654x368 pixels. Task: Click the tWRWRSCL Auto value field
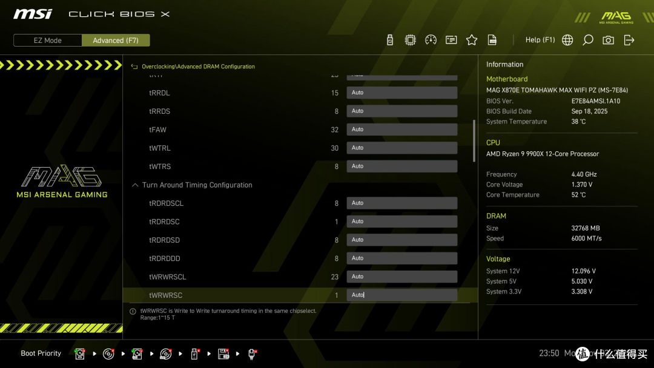tap(402, 277)
